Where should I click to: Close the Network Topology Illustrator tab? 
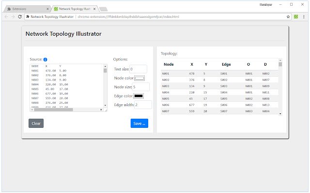pyautogui.click(x=94, y=9)
